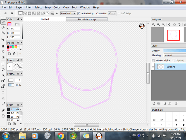Image resolution: width=186 pixels, height=140 pixels.
Task: Adjust the 47% brush opacity slider
Action: tap(11, 85)
